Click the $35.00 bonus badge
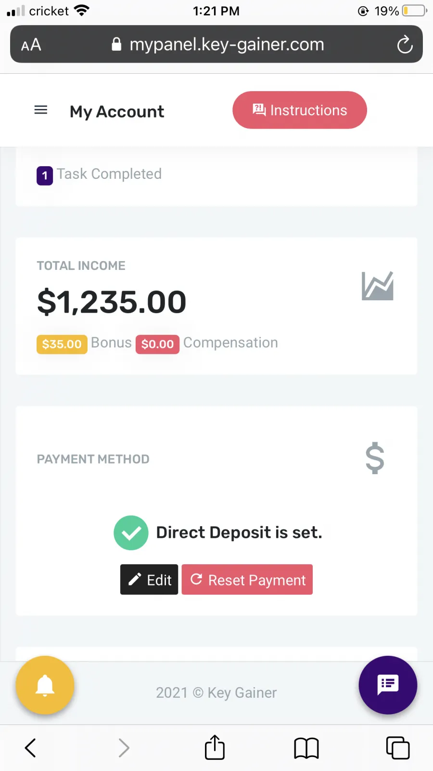Screen dimensions: 433x771 point(62,344)
